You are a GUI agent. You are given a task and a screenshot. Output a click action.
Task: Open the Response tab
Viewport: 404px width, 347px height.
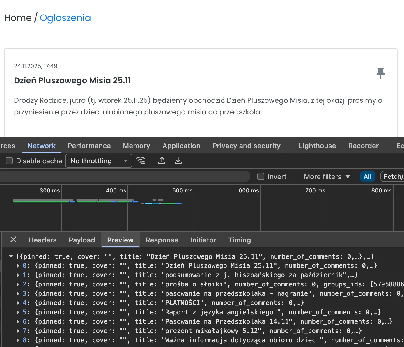point(162,240)
